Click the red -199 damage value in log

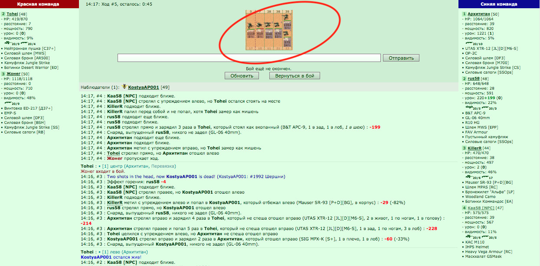click(375, 127)
